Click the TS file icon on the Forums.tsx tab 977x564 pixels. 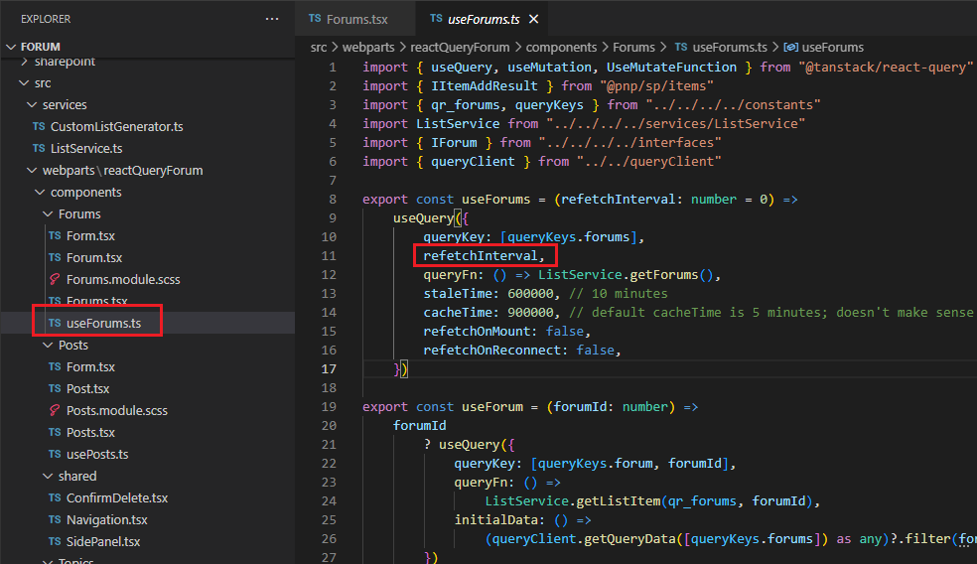(315, 19)
